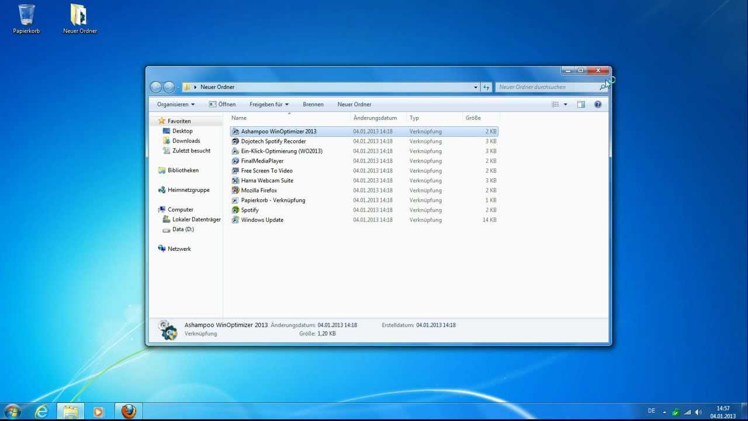Select Computer in the navigation pane
The height and width of the screenshot is (421, 748).
click(x=181, y=209)
